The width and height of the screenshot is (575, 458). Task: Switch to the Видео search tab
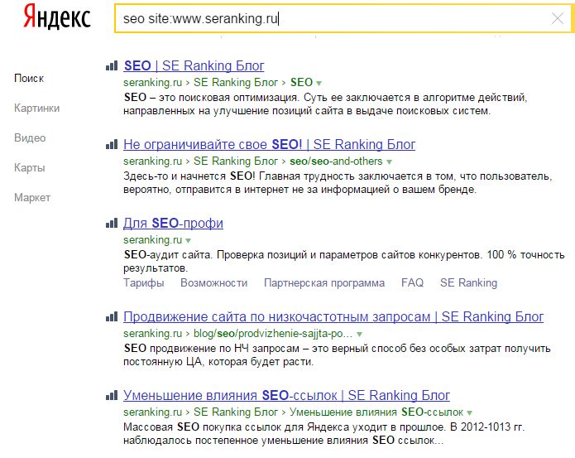pyautogui.click(x=30, y=138)
